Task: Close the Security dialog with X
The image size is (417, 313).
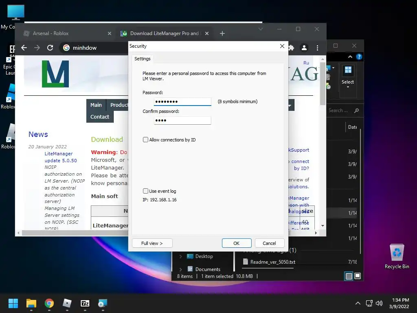Action: (x=282, y=46)
